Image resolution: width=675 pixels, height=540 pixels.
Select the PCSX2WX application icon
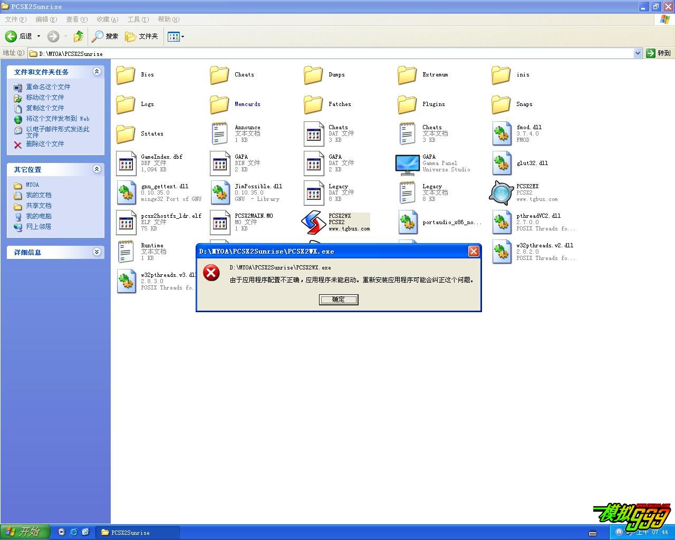(313, 222)
